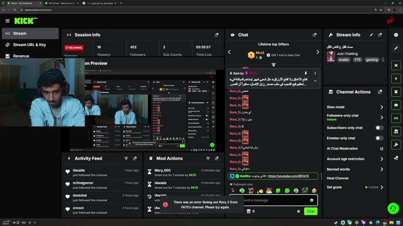Go to previous gifters leaderboard slide
Screen dimensions: 403x226
(229, 52)
